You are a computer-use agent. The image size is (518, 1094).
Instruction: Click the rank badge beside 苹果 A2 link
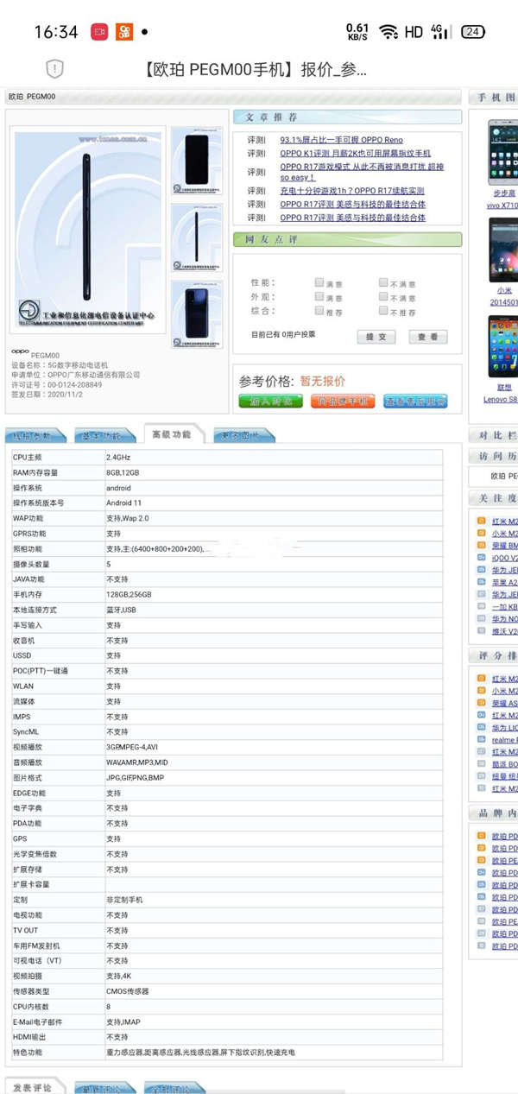click(482, 582)
